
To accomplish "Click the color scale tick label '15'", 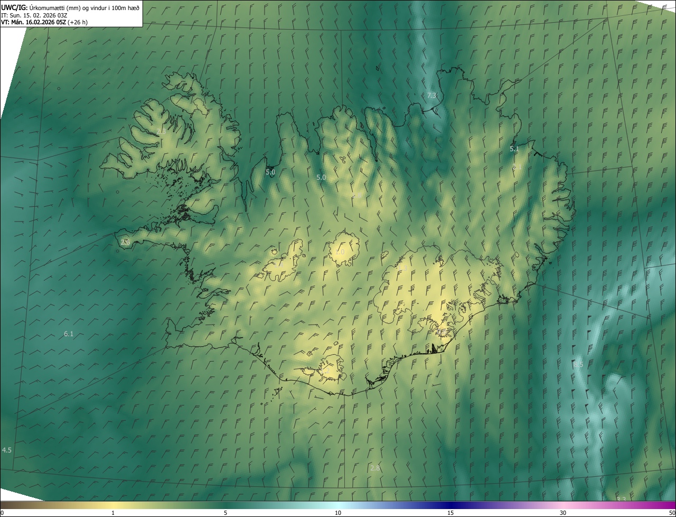I will [x=450, y=513].
